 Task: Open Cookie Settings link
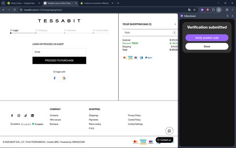pos(135,124)
